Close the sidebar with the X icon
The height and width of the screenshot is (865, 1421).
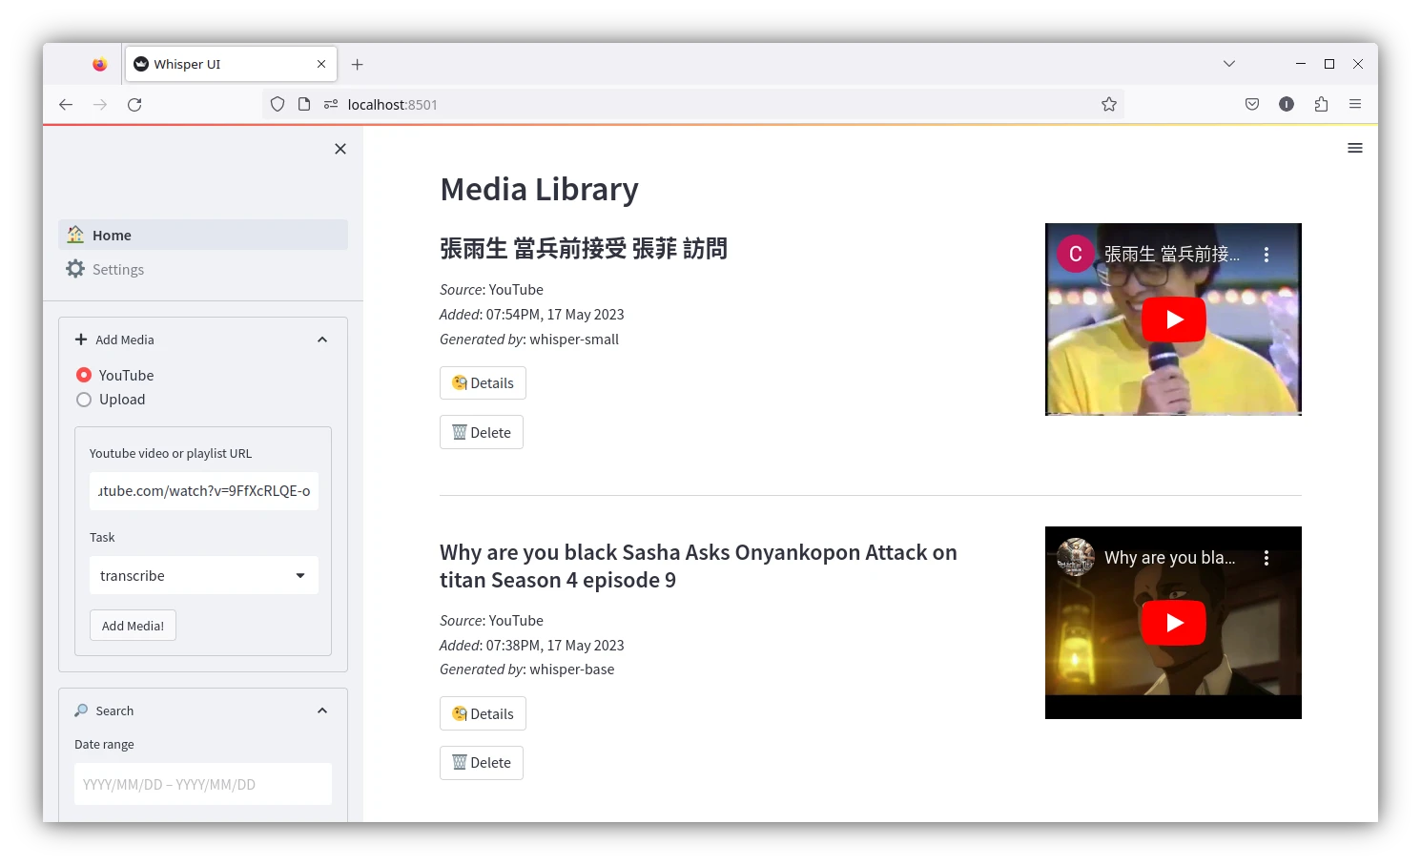(x=340, y=149)
